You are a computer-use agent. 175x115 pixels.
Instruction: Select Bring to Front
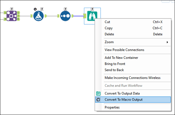(133, 64)
